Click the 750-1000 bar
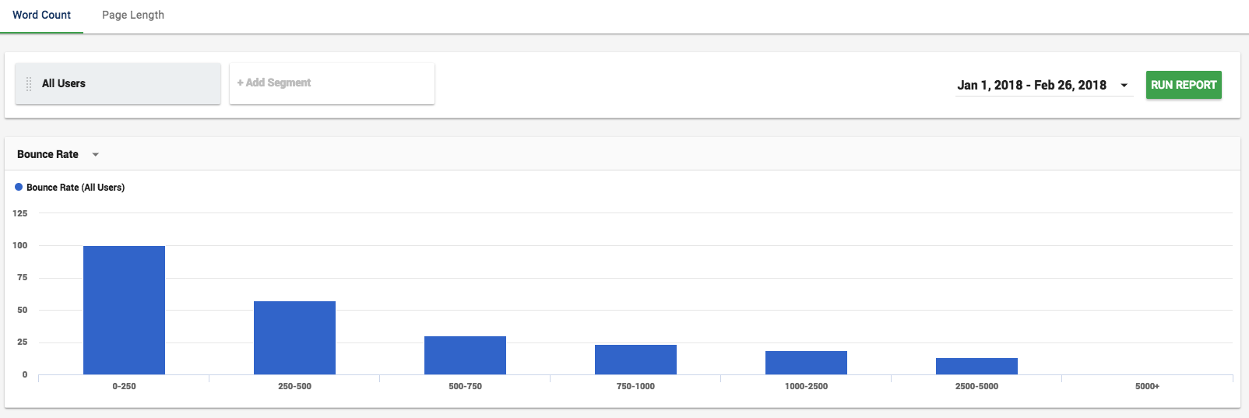The height and width of the screenshot is (418, 1249). [x=635, y=360]
